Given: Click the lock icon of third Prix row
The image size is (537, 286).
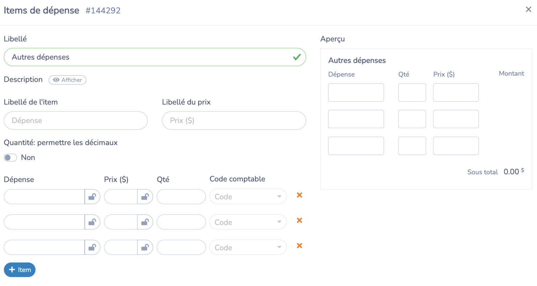Looking at the screenshot, I should tap(145, 247).
